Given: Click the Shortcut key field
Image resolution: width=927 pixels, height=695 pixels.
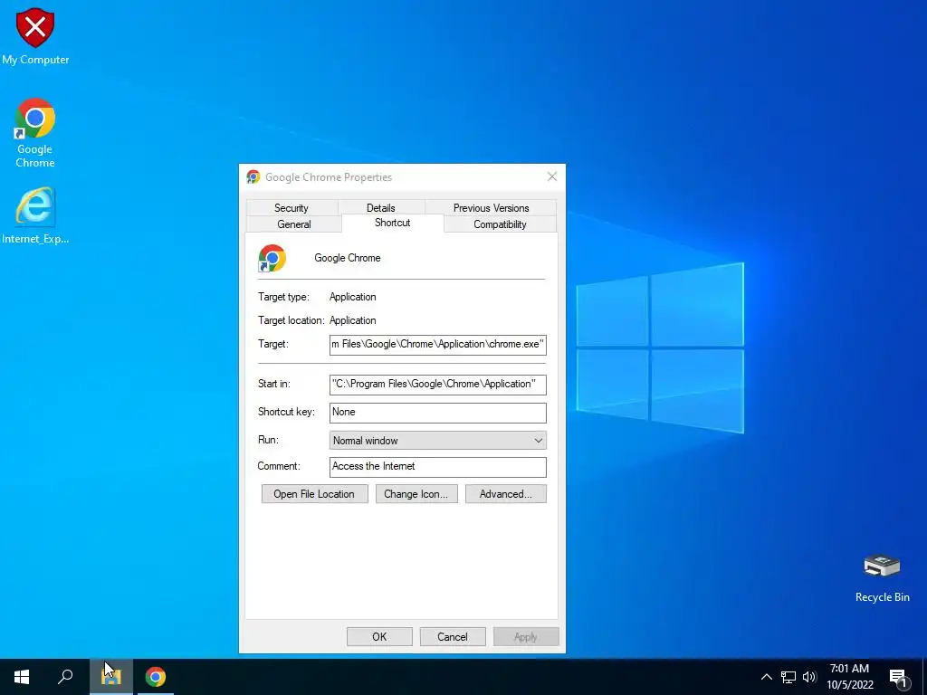Looking at the screenshot, I should pos(437,413).
